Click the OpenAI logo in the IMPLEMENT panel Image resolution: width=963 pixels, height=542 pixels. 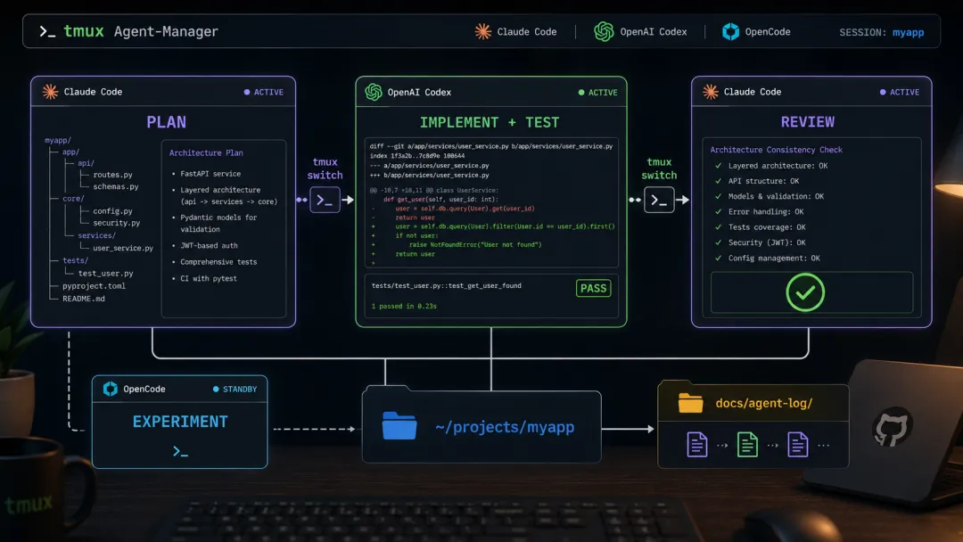(374, 92)
